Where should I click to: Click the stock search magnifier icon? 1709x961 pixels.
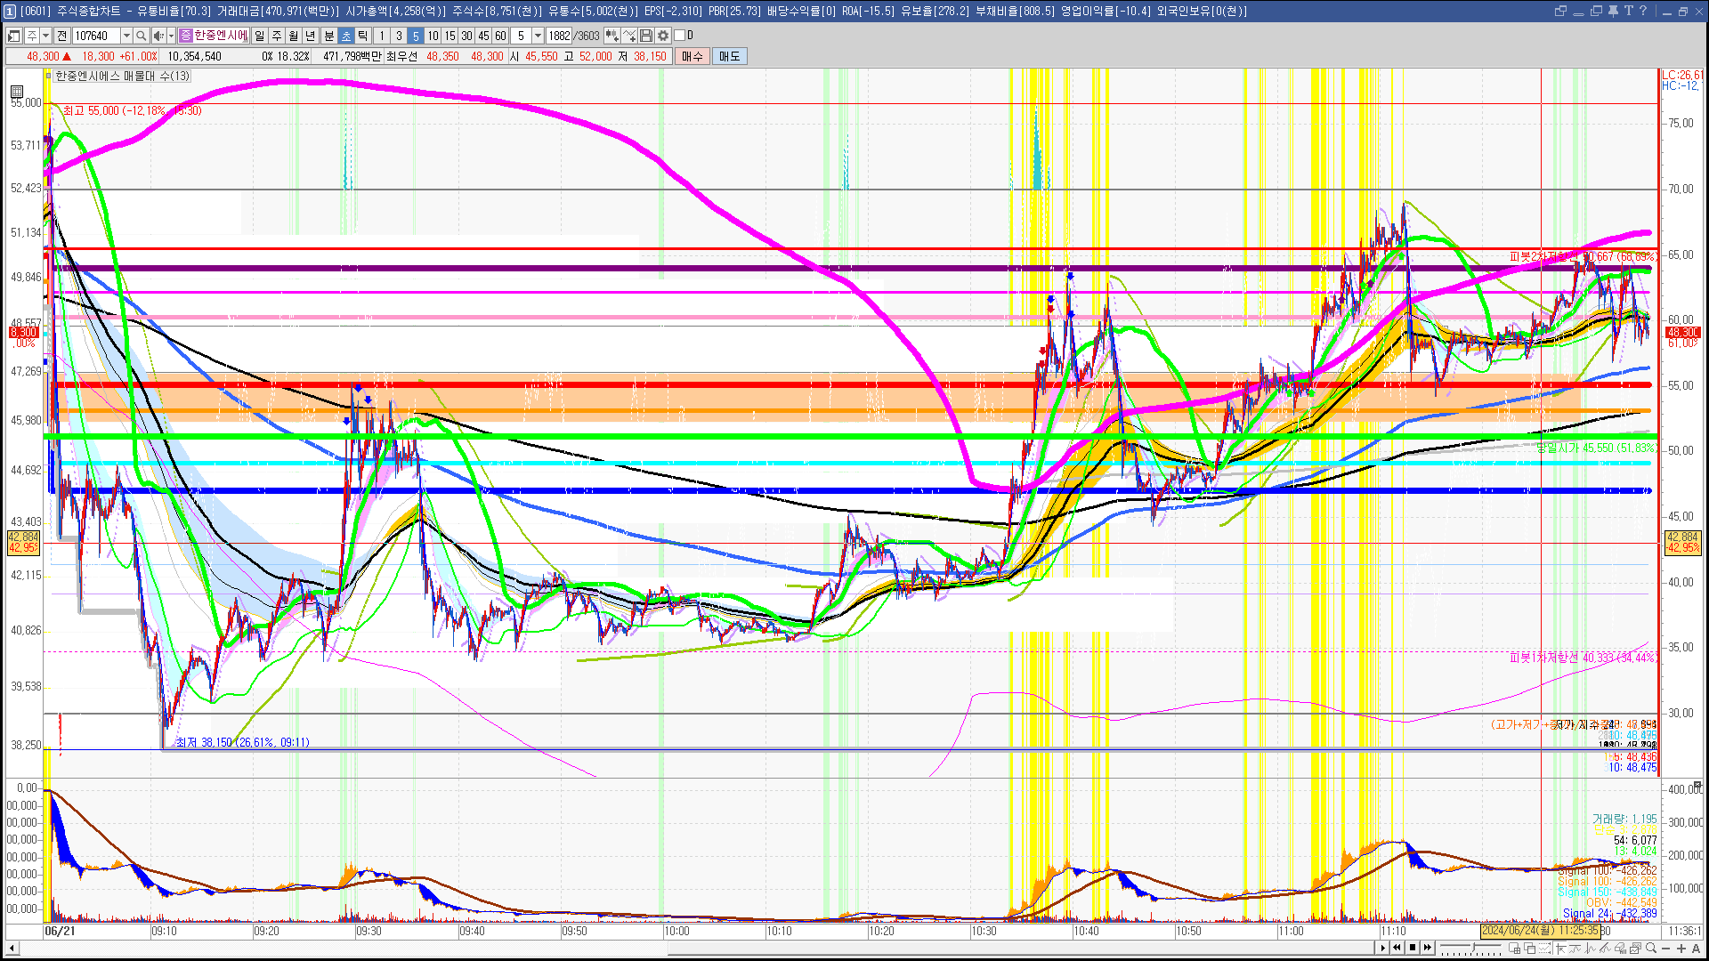tap(142, 36)
